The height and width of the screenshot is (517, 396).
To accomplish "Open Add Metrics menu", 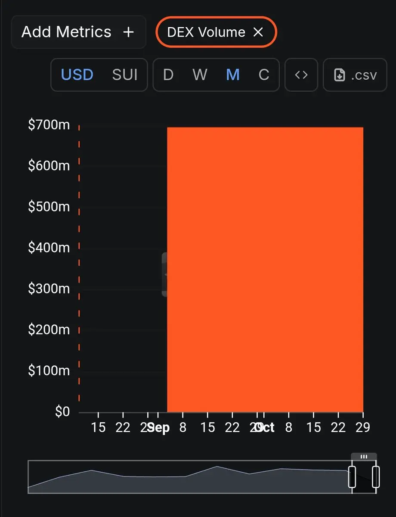I will tap(78, 32).
